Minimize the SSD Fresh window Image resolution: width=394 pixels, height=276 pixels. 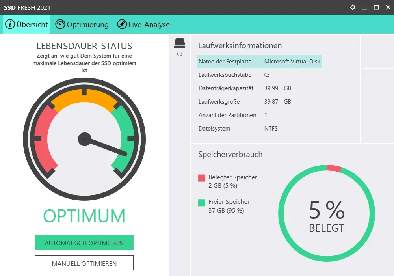(364, 7)
